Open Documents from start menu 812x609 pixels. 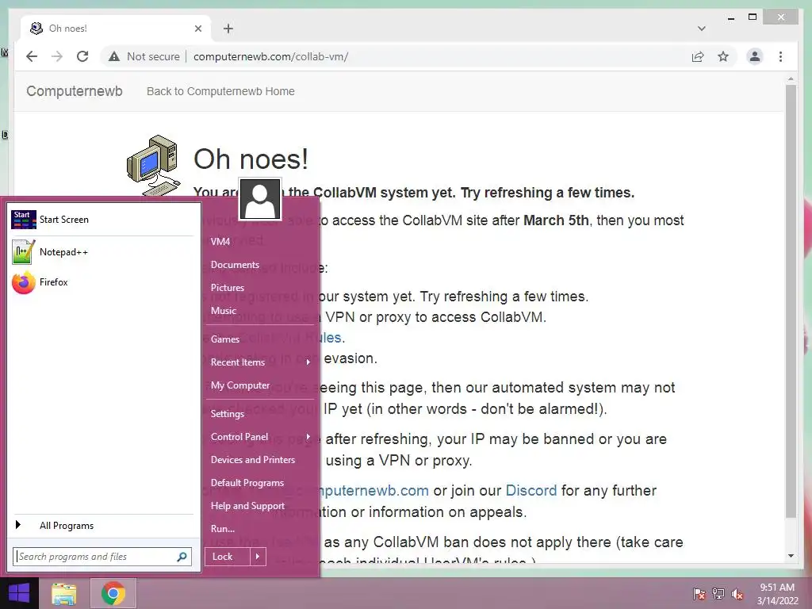235,265
